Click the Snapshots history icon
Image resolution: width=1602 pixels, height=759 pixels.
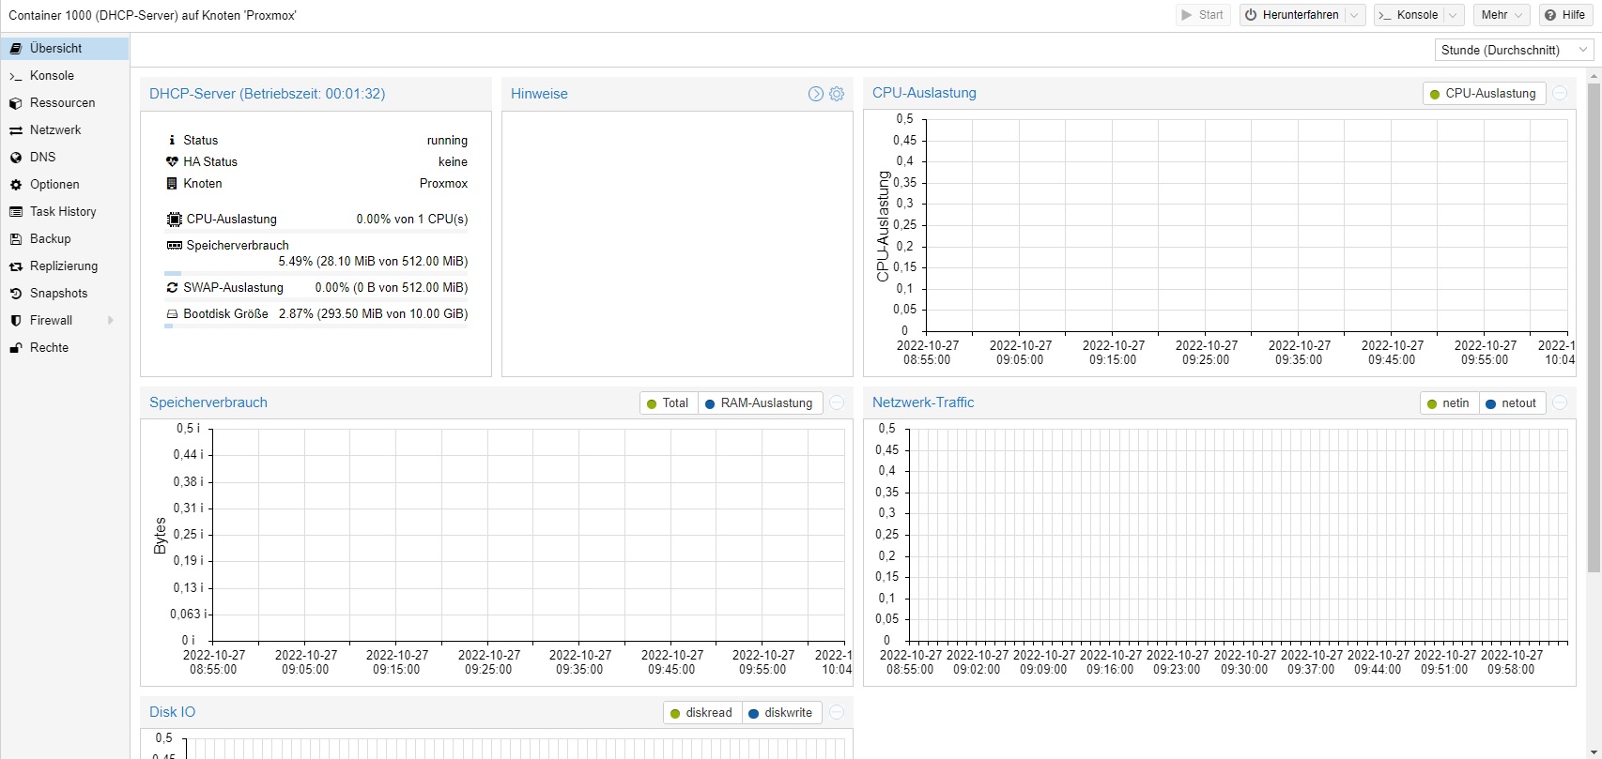coord(16,294)
